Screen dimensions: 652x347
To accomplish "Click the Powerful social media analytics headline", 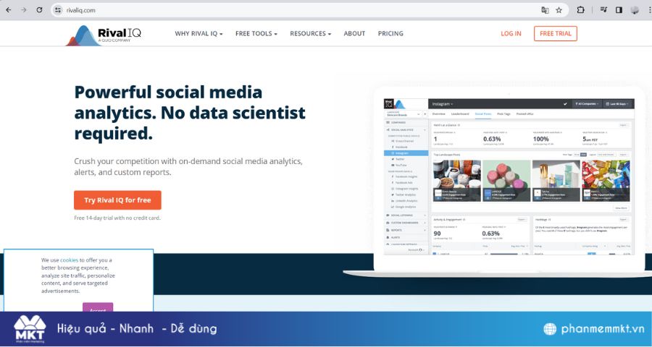I will coord(190,113).
